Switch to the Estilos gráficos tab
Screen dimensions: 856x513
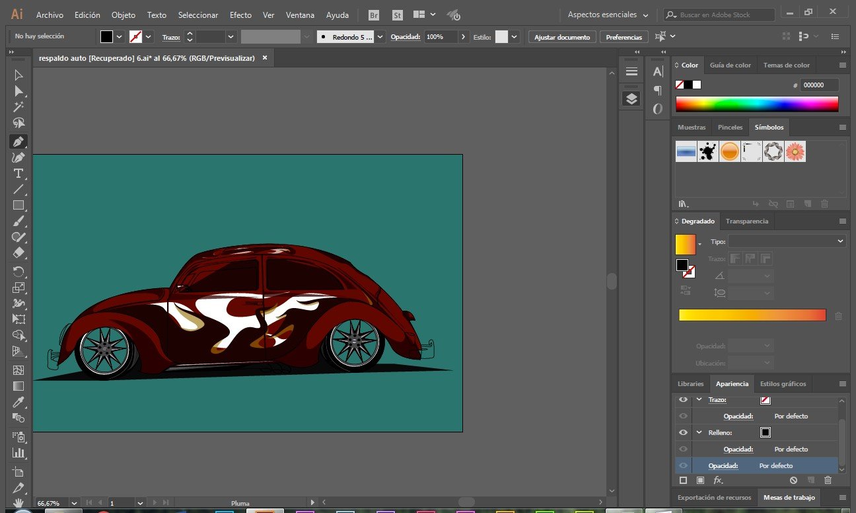click(x=783, y=383)
